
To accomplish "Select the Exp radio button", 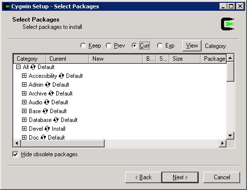I will (x=160, y=46).
